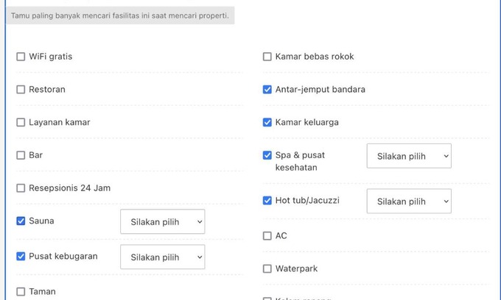
Task: Open the Spa & pusat kesehatan dropdown
Action: click(x=409, y=156)
